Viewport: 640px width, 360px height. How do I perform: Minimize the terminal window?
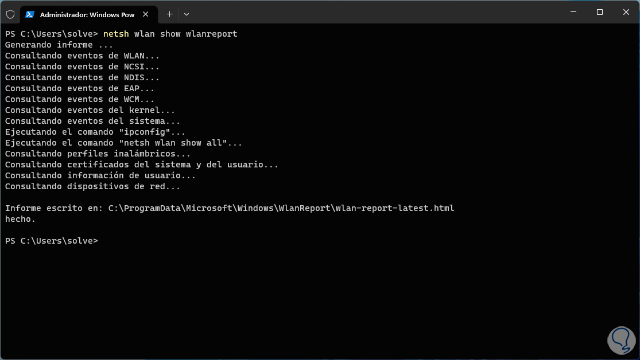point(573,12)
